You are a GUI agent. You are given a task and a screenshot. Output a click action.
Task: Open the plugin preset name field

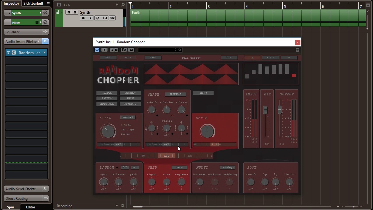click(156, 50)
